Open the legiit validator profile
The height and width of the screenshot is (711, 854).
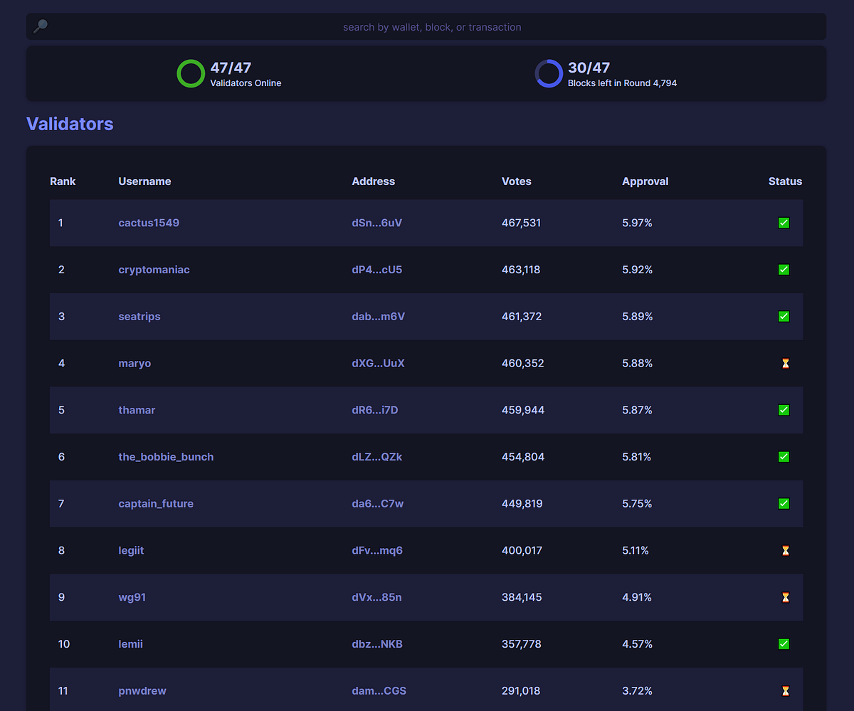[131, 551]
